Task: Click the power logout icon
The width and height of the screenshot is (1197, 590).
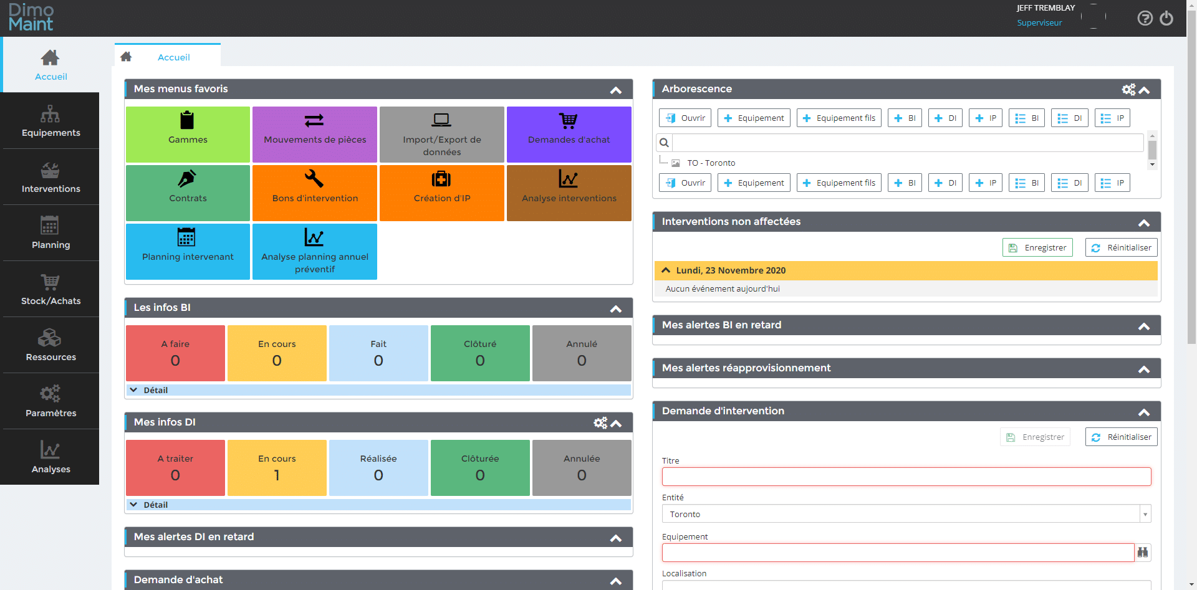Action: [1166, 18]
